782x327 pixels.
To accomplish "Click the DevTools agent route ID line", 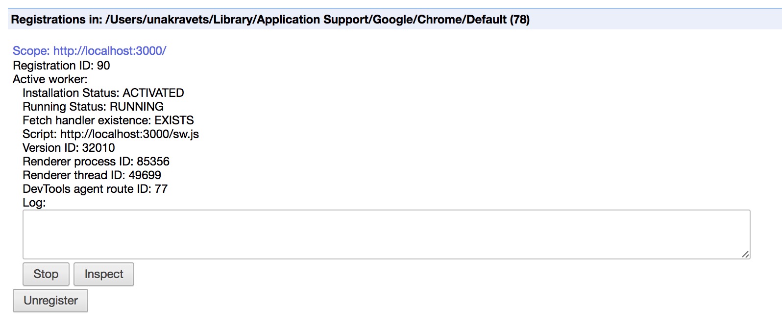I will tap(95, 189).
